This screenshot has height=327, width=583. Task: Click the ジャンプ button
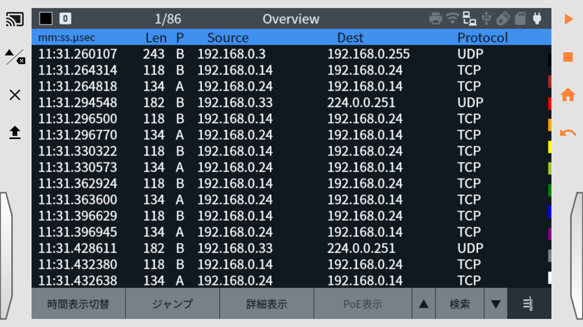[x=172, y=304]
